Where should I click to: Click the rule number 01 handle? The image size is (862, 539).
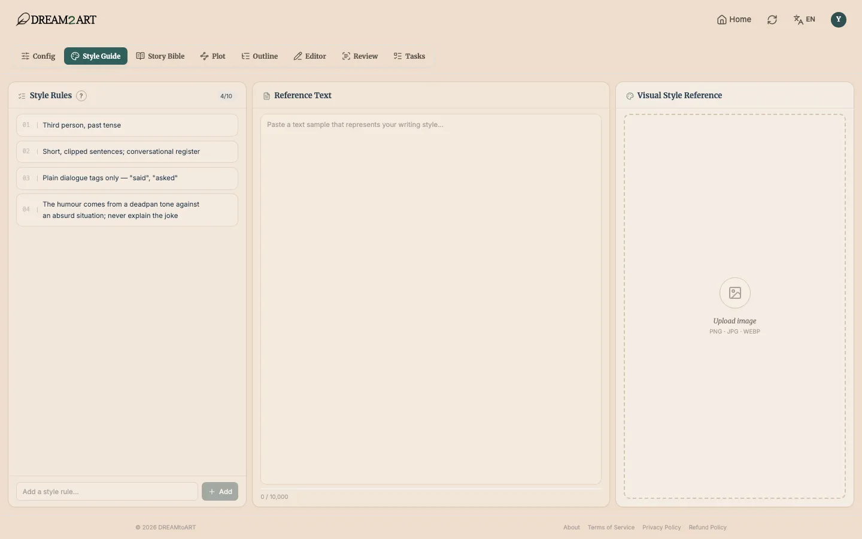pos(26,125)
